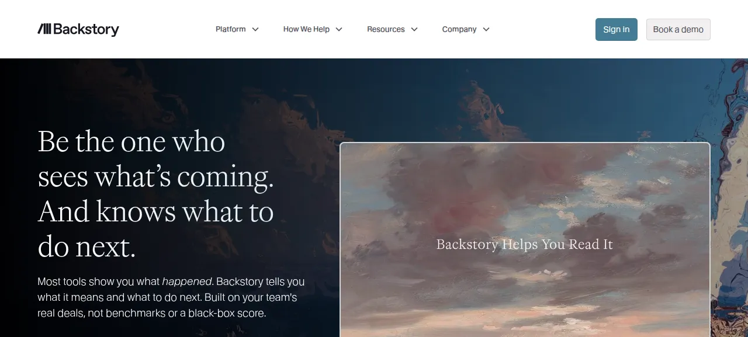The width and height of the screenshot is (748, 337).
Task: Click the striped Backstory logo mark
Action: (44, 29)
